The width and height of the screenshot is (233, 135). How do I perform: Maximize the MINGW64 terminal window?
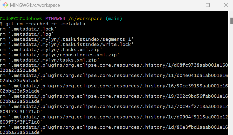[208, 5]
